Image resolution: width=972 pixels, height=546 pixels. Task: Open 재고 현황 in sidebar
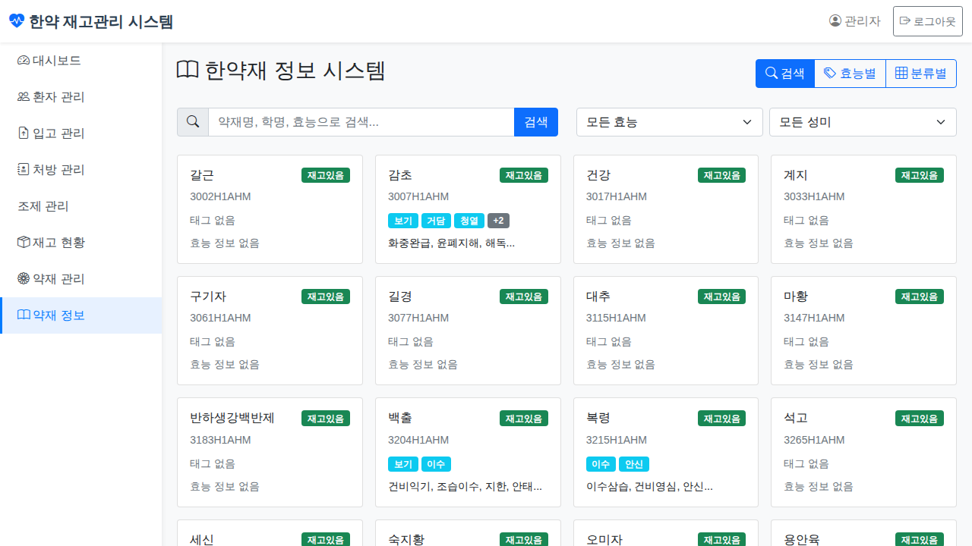pos(51,243)
